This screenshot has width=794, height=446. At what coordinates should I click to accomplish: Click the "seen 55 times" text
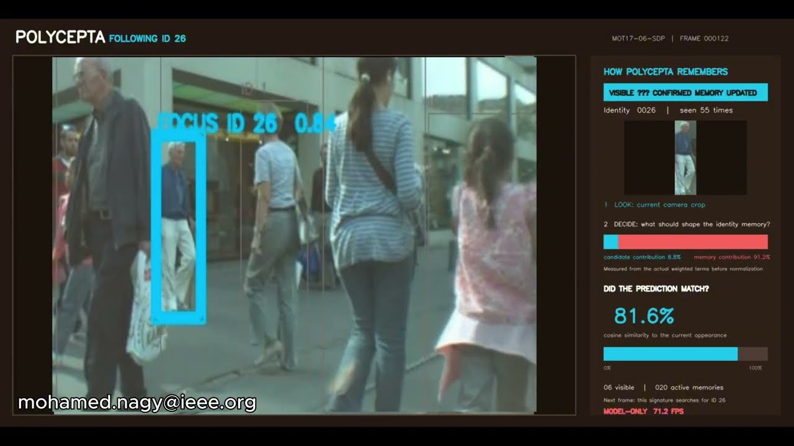point(706,110)
